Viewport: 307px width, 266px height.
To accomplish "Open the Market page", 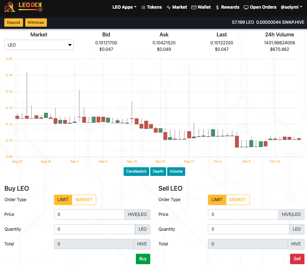I will (x=177, y=7).
